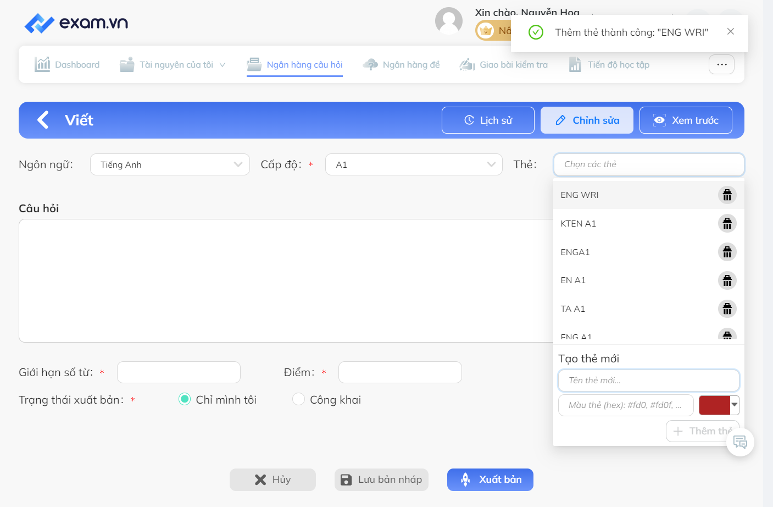This screenshot has height=507, width=773.
Task: Delete the ENGA1 tag
Action: 727,252
